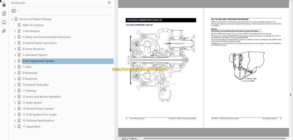
Task: Collapse the Service and Repair Manual bookmark
Action: 12,19
